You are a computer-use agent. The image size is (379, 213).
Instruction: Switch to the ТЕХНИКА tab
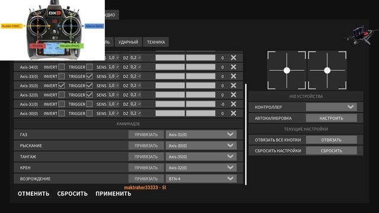tap(156, 42)
